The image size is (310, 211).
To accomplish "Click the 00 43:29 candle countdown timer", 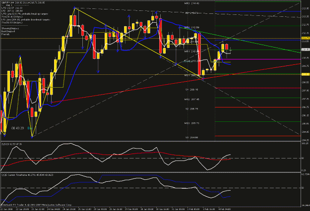I will [x=17, y=128].
